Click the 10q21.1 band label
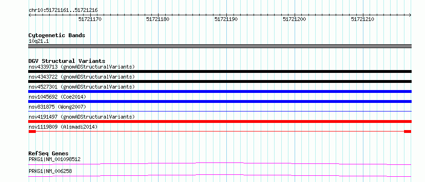 pos(39,41)
